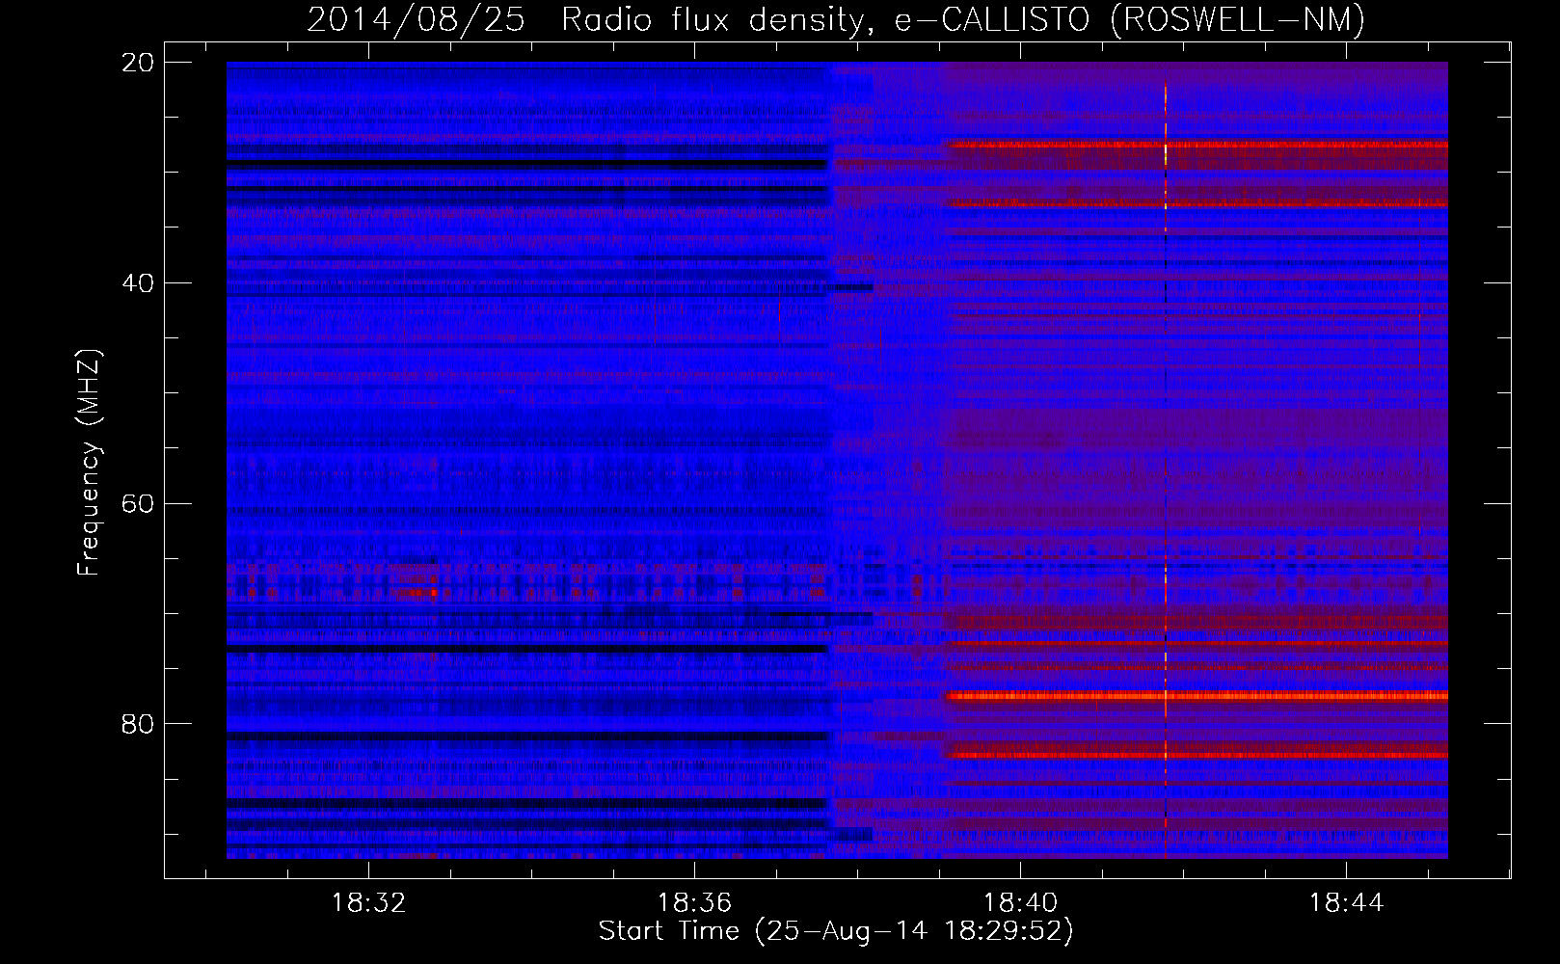
Task: Click the 'Start Time (25-Aug-14 18:29:52)' label
Action: (836, 931)
